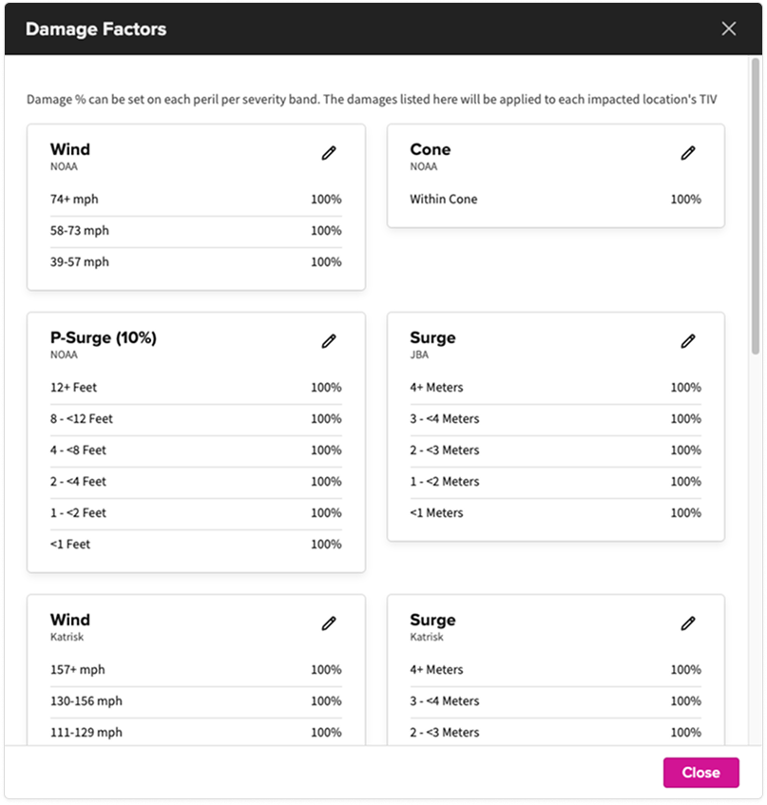Select the Wind Katrisk card title
Image resolution: width=767 pixels, height=805 pixels.
coord(70,619)
